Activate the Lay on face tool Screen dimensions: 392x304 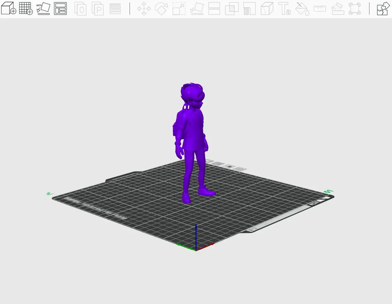click(197, 9)
